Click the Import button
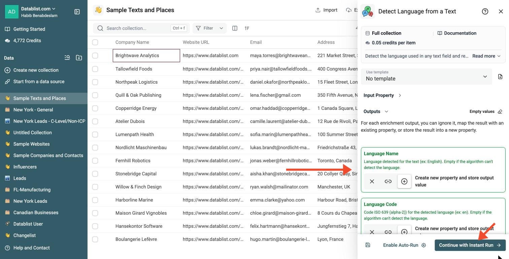Viewport: 509px width, 259px height. pyautogui.click(x=326, y=10)
